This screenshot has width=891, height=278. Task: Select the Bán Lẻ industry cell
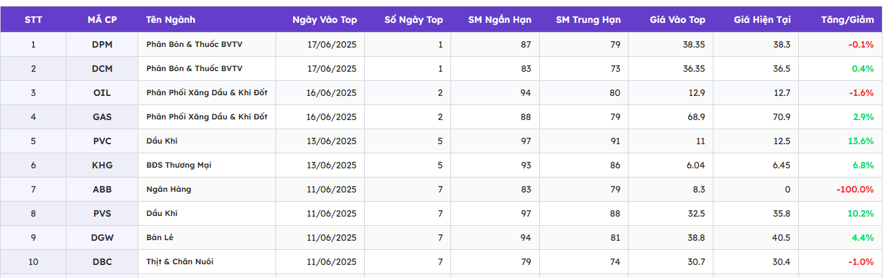[x=160, y=238]
